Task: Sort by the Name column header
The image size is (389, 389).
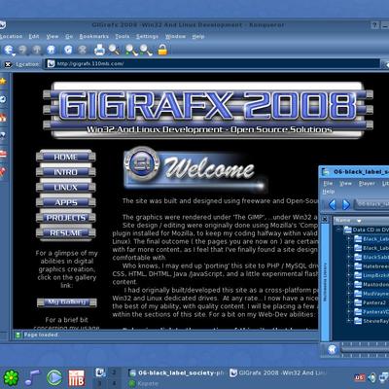Action: tap(361, 221)
